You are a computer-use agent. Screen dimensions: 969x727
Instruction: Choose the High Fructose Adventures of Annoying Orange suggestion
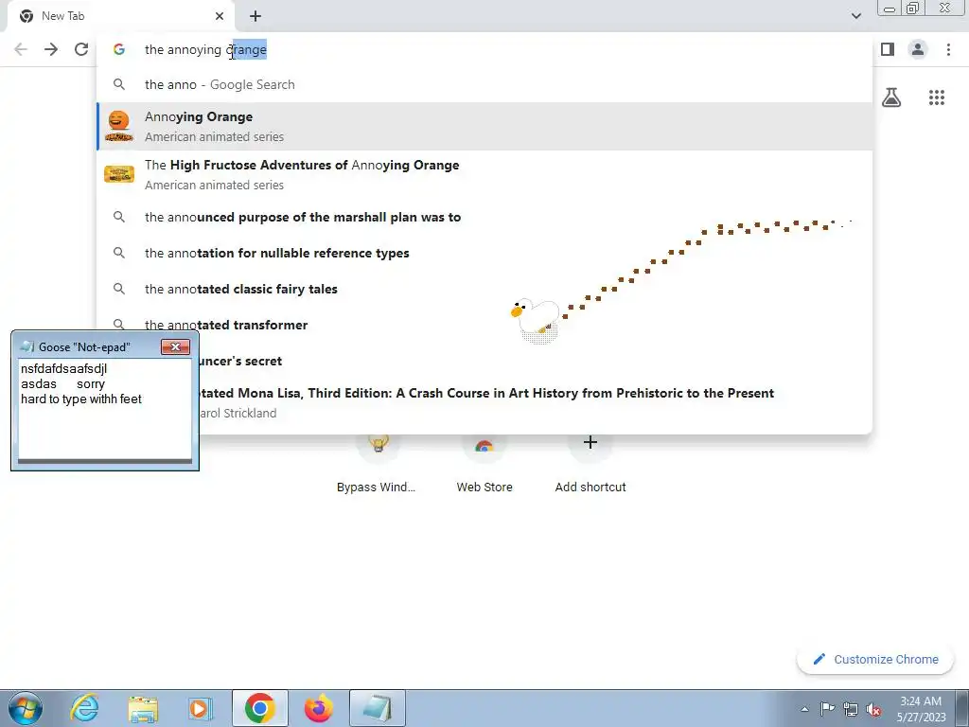pos(484,174)
